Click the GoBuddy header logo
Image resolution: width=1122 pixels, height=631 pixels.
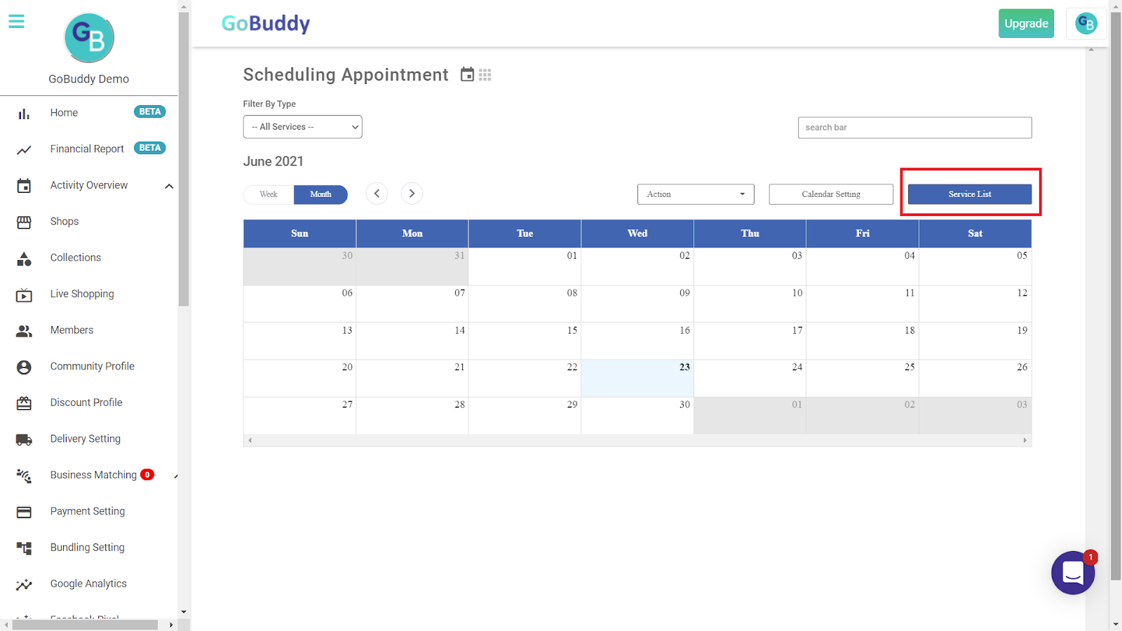(266, 24)
